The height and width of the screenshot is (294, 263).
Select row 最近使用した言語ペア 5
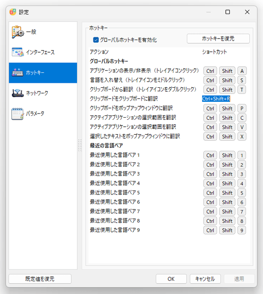click(x=169, y=193)
